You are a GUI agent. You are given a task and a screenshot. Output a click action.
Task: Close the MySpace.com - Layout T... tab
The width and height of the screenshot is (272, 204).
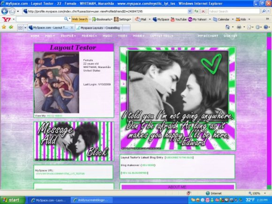[x=72, y=28]
